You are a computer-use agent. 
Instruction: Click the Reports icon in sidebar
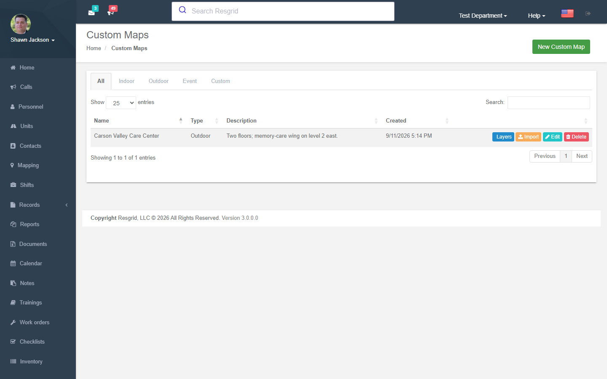point(13,224)
